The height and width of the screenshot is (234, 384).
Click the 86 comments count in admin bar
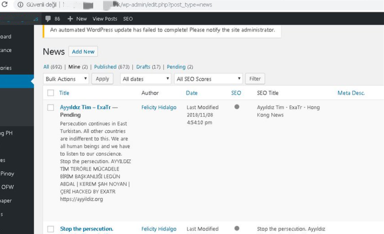(57, 19)
